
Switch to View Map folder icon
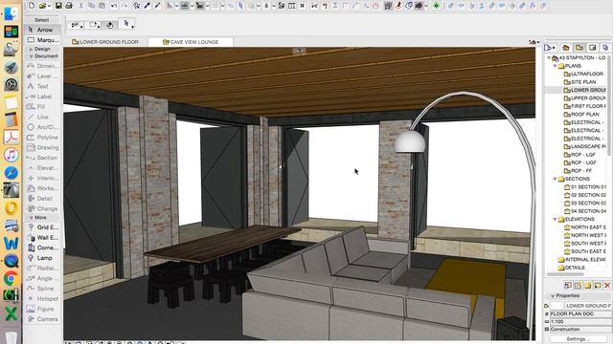579,48
